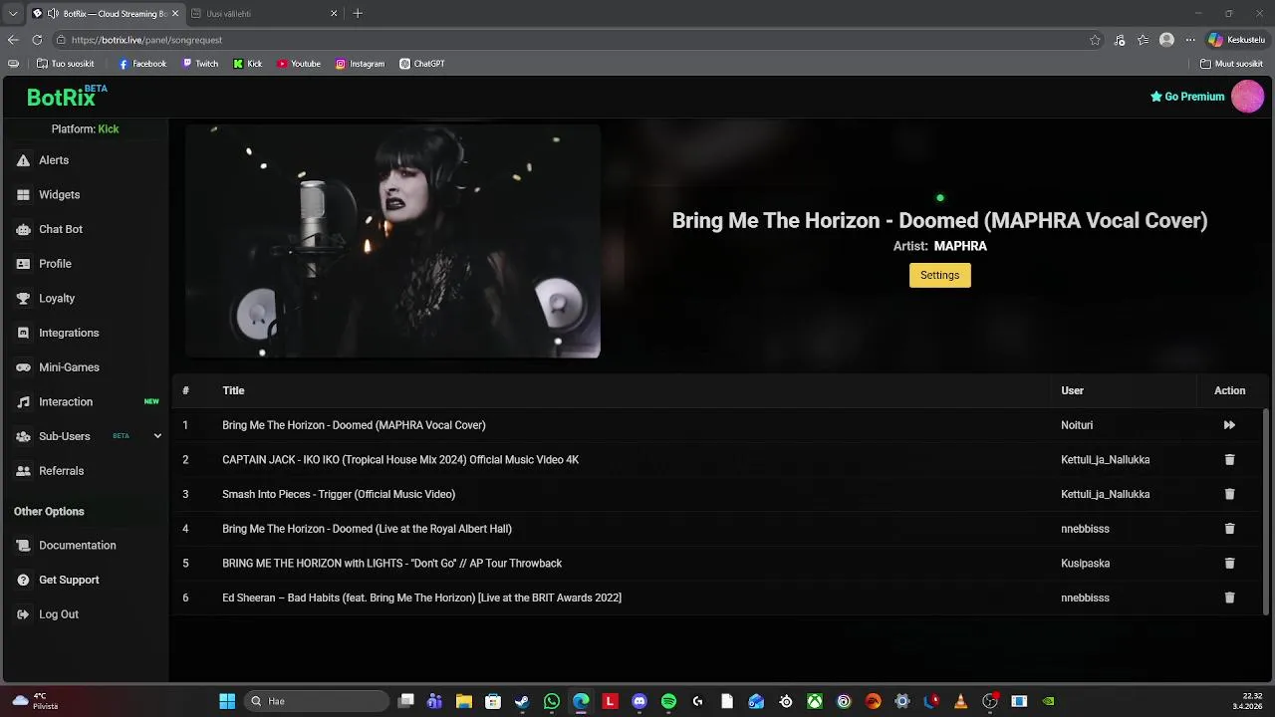Click the yellow Settings button
Viewport: 1275px width, 717px height.
click(x=939, y=275)
